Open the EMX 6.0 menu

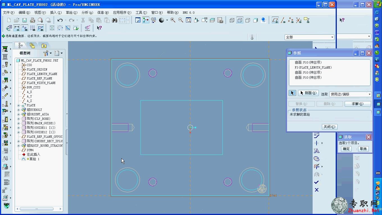click(189, 13)
